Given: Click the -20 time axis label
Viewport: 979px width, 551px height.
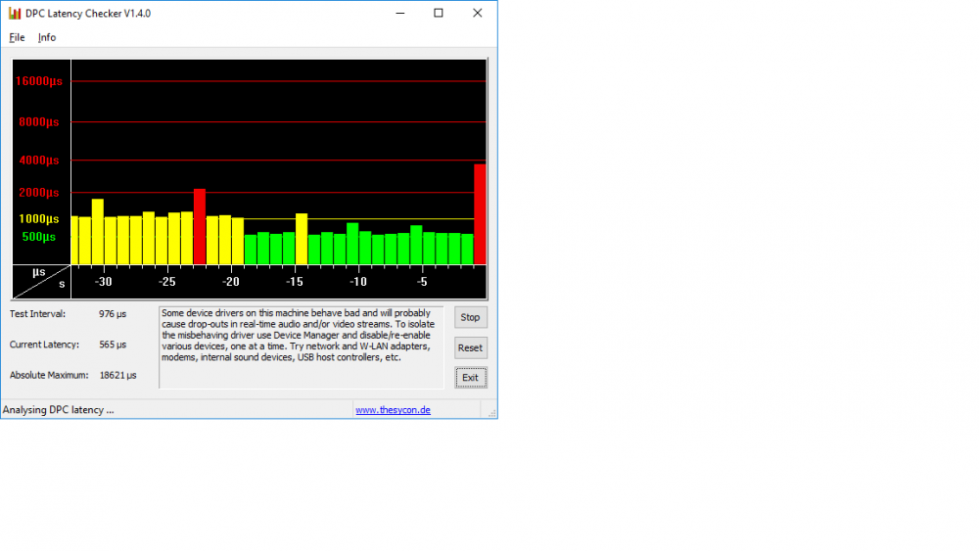Looking at the screenshot, I should coord(230,282).
